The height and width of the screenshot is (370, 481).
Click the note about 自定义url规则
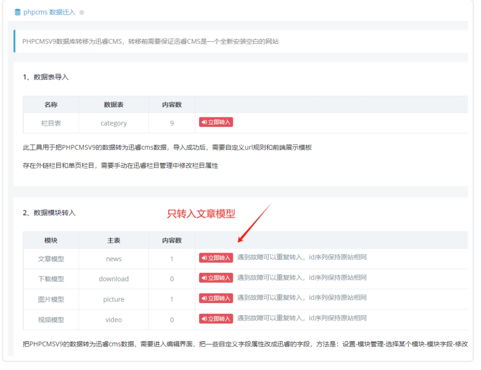click(x=167, y=147)
